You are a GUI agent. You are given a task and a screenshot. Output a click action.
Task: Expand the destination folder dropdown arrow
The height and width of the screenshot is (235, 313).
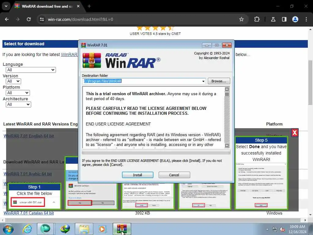(203, 81)
